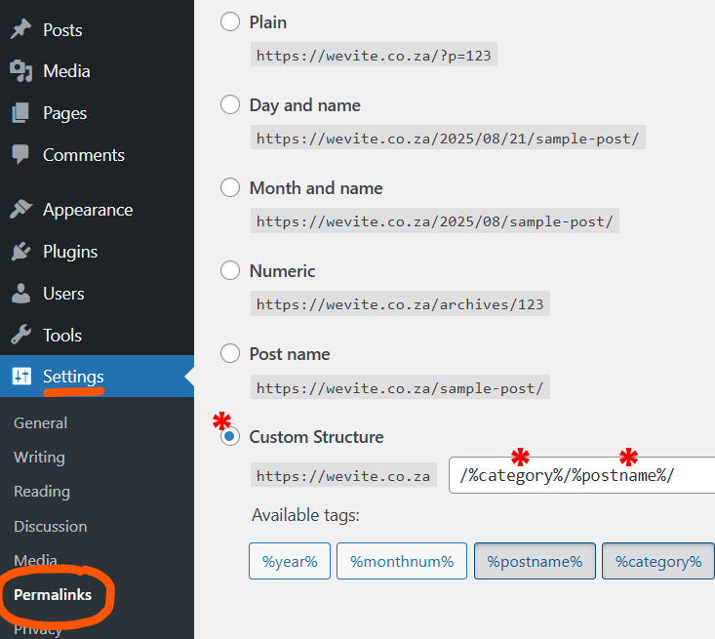Viewport: 715px width, 639px height.
Task: Select the Month and name radio button
Action: [x=230, y=188]
